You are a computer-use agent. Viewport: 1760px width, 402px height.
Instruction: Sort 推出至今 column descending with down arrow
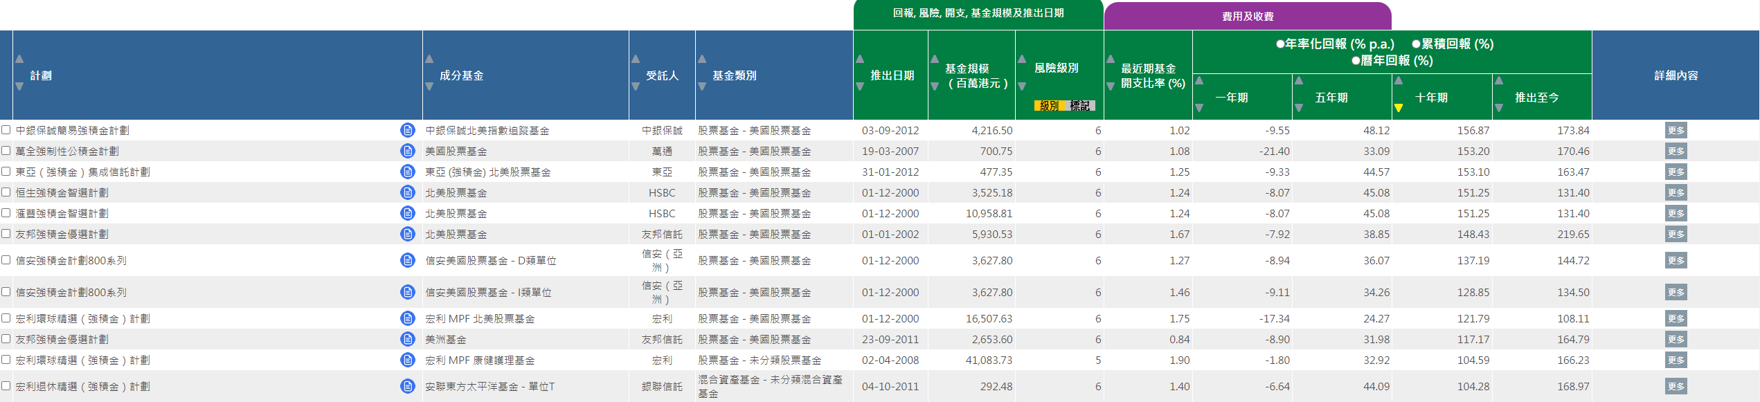pos(1499,108)
